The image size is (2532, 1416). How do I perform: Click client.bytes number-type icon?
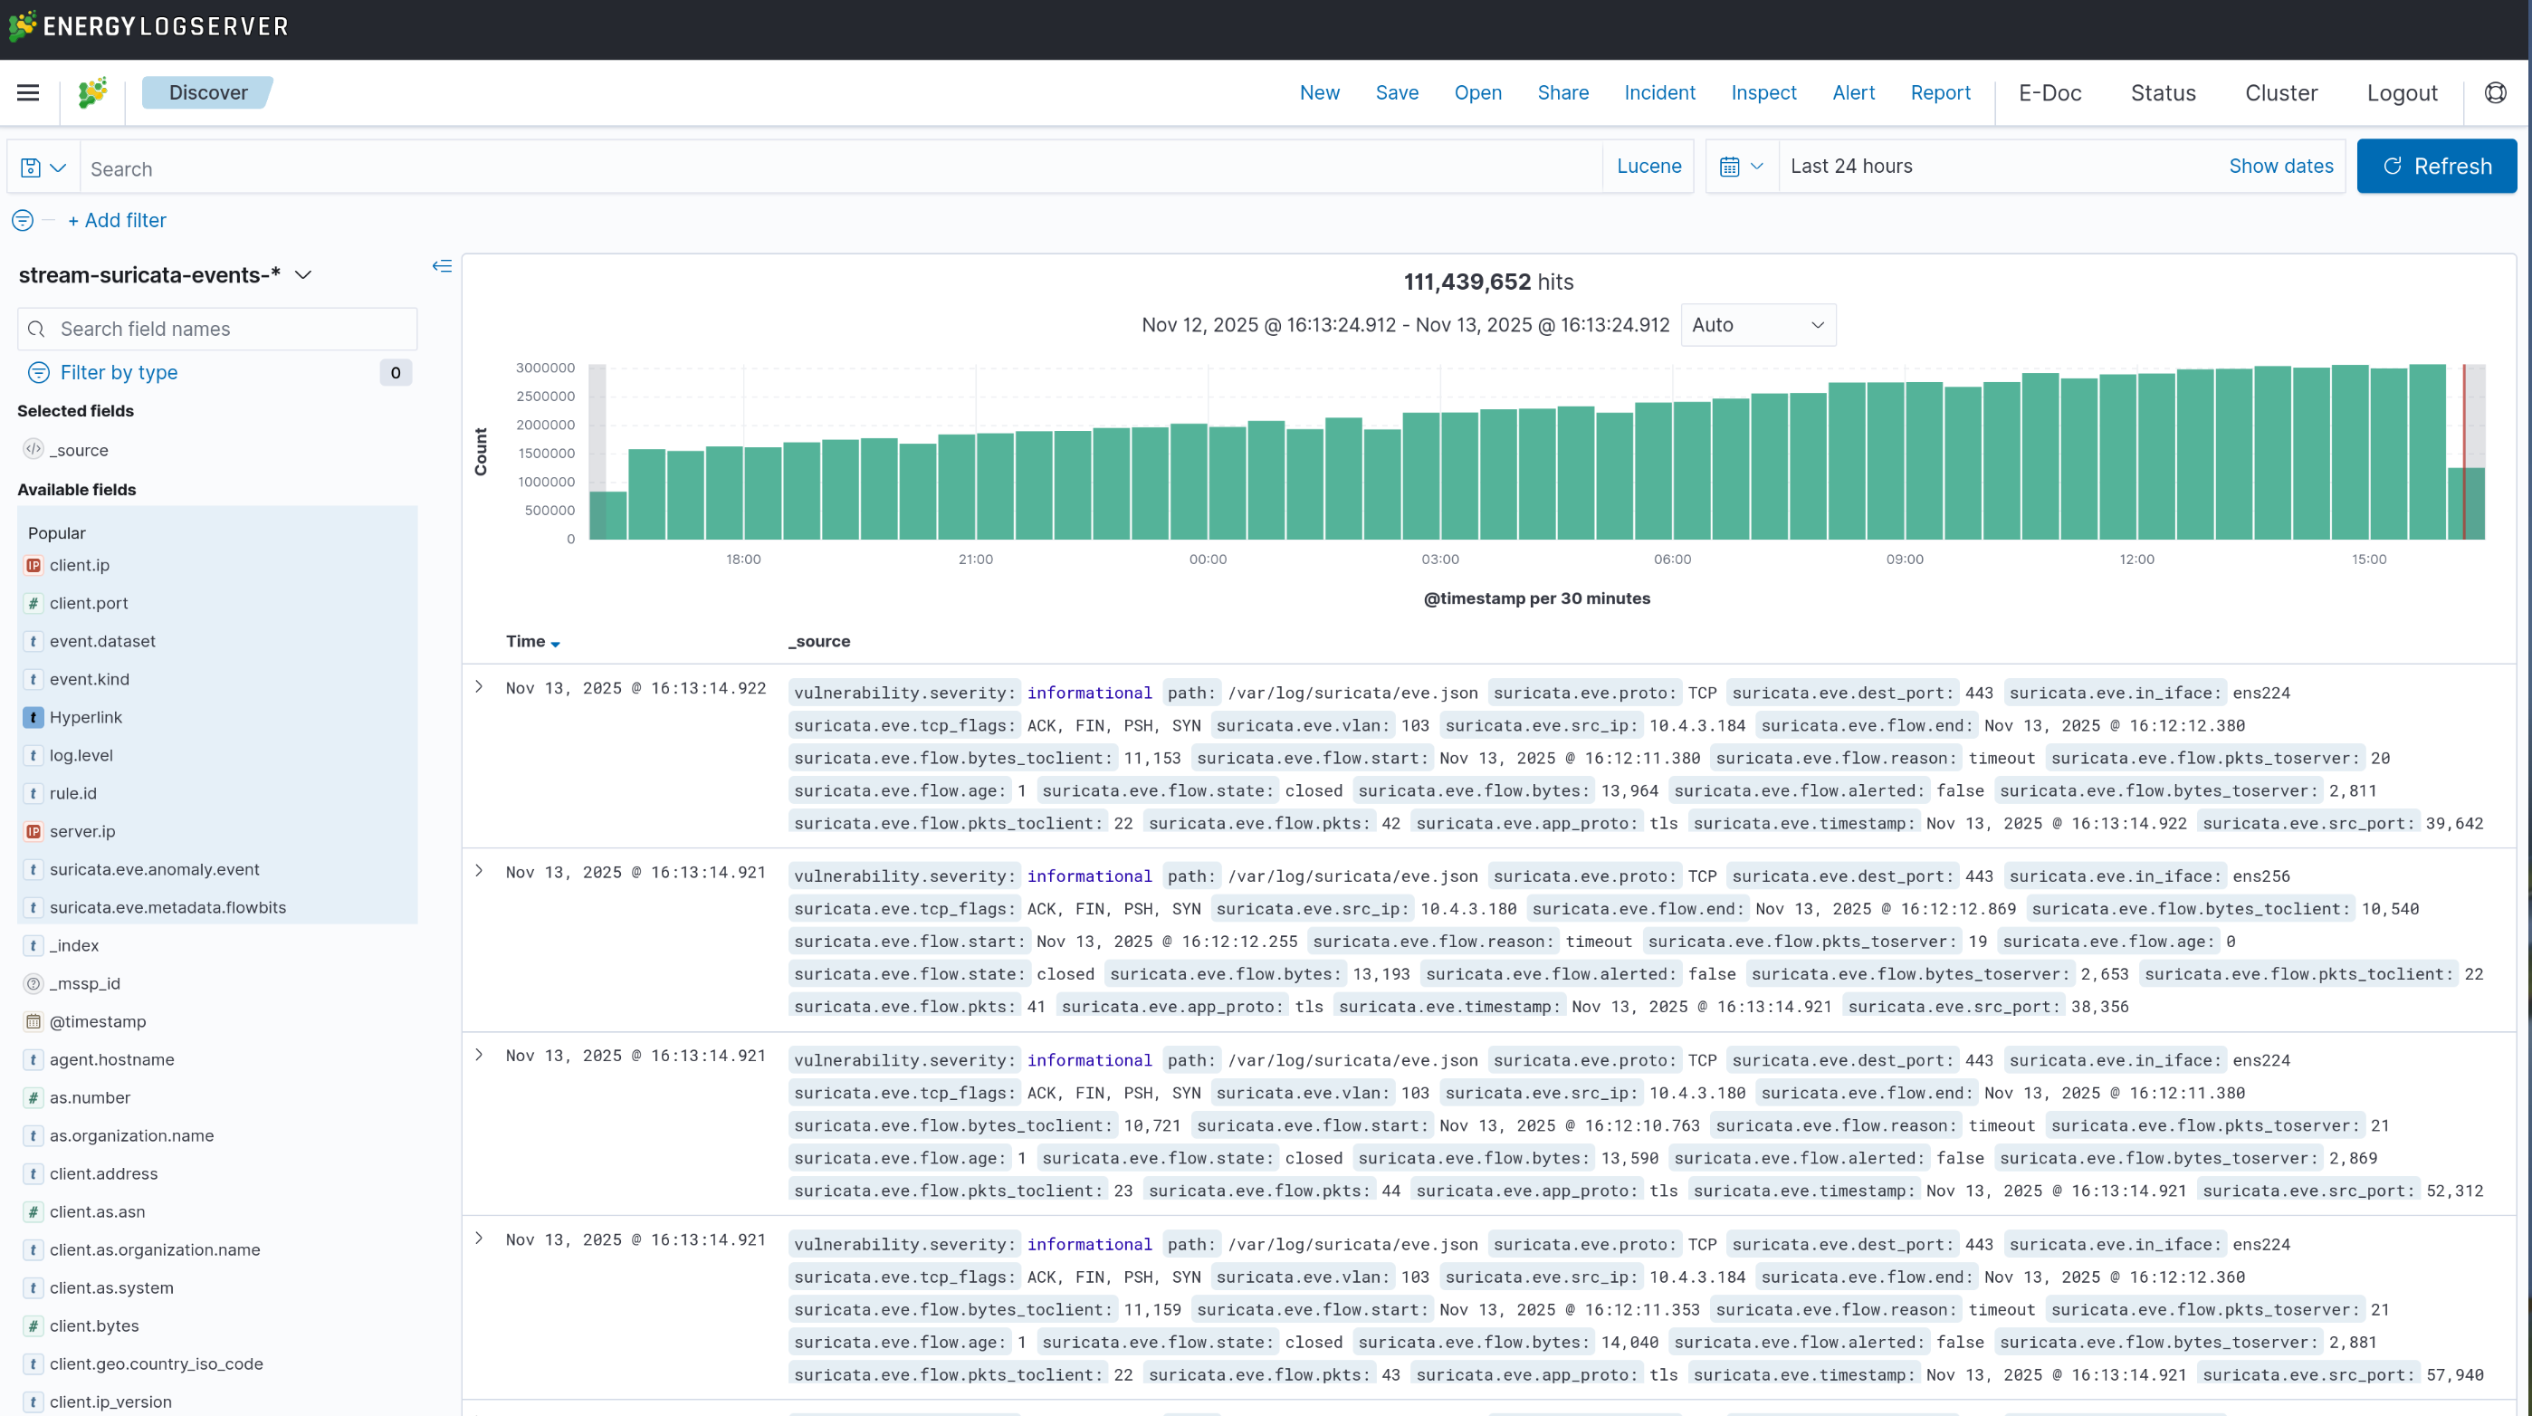click(33, 1325)
